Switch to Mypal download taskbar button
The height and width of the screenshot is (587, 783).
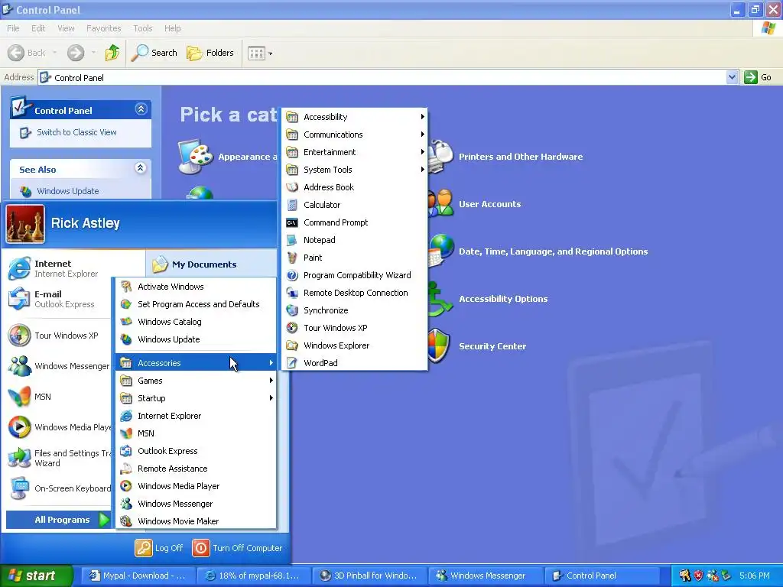138,576
